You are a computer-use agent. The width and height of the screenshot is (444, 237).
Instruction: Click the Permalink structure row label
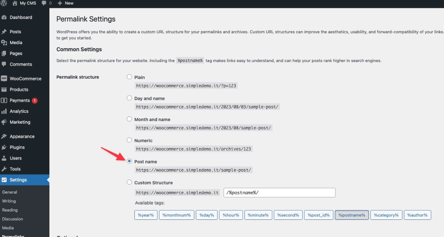tap(77, 77)
